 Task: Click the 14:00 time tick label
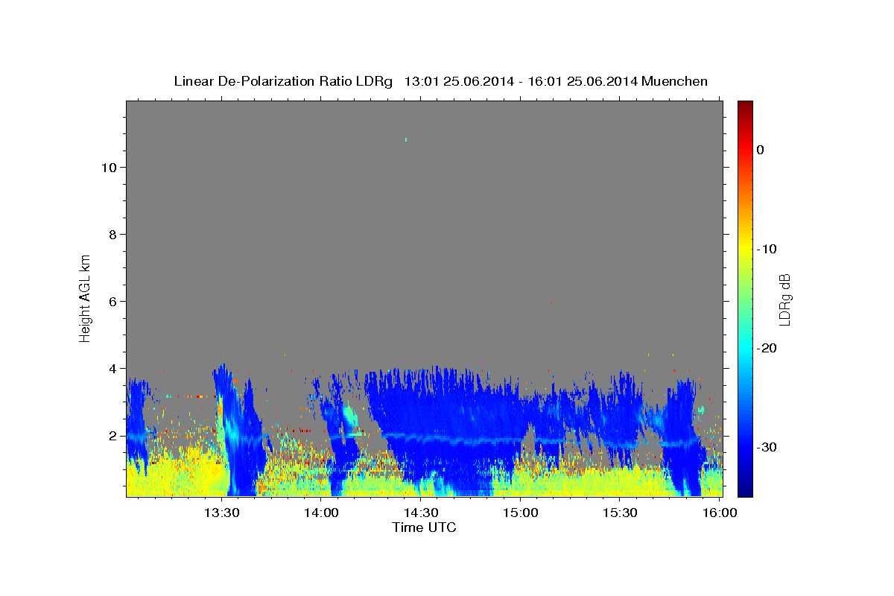pyautogui.click(x=322, y=513)
